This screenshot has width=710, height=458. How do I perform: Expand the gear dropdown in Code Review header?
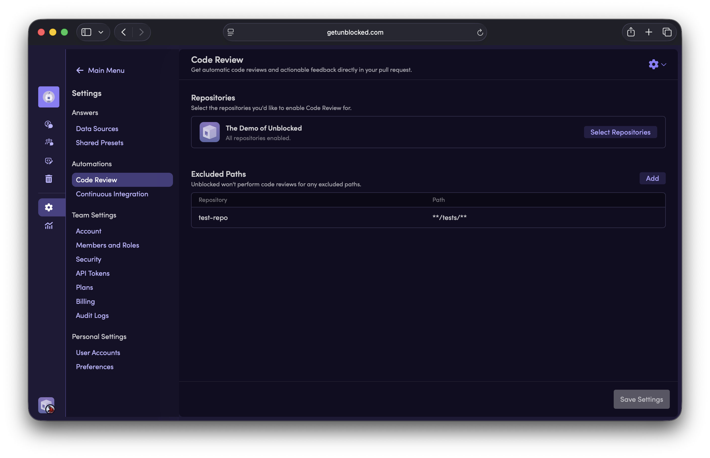(657, 64)
